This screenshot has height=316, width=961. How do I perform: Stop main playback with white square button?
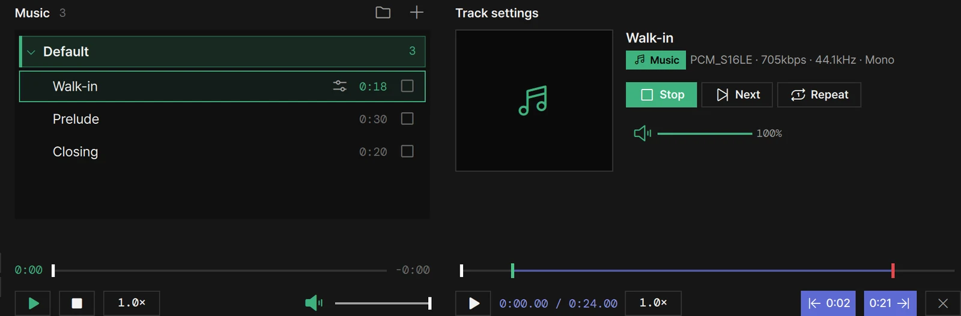click(x=77, y=303)
